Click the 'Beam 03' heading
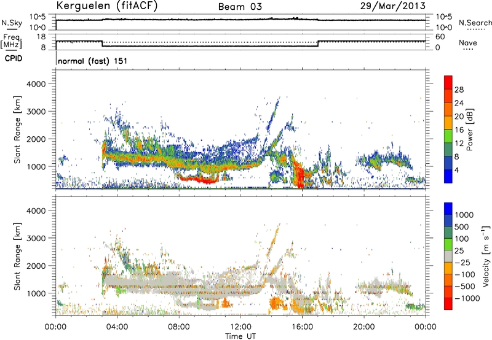The image size is (492, 340). click(240, 7)
